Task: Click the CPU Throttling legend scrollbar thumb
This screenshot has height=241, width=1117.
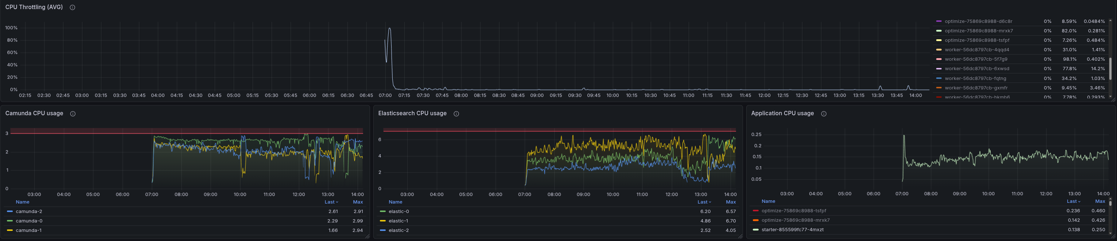Action: [1110, 68]
